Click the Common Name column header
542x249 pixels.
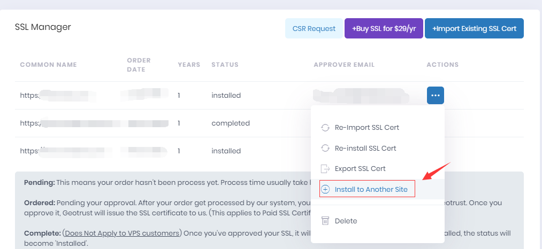click(48, 65)
